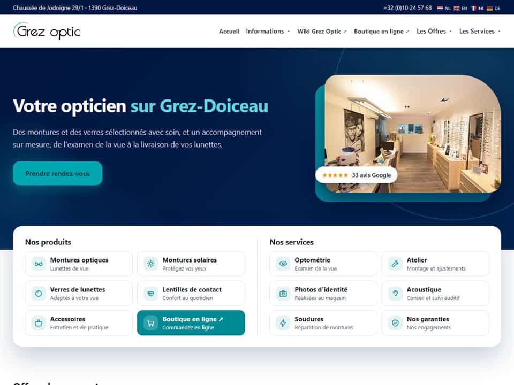Image resolution: width=514 pixels, height=385 pixels.
Task: Click the camera icon for Photos d'identité
Action: (283, 294)
